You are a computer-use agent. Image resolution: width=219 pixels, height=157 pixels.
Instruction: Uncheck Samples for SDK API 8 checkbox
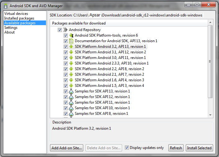click(x=66, y=114)
